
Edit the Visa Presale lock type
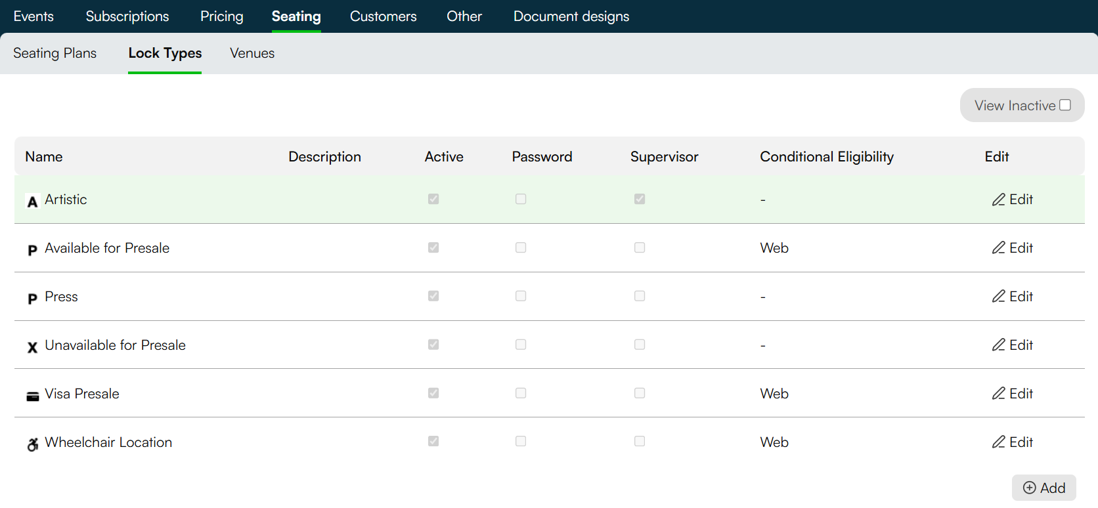coord(1013,394)
